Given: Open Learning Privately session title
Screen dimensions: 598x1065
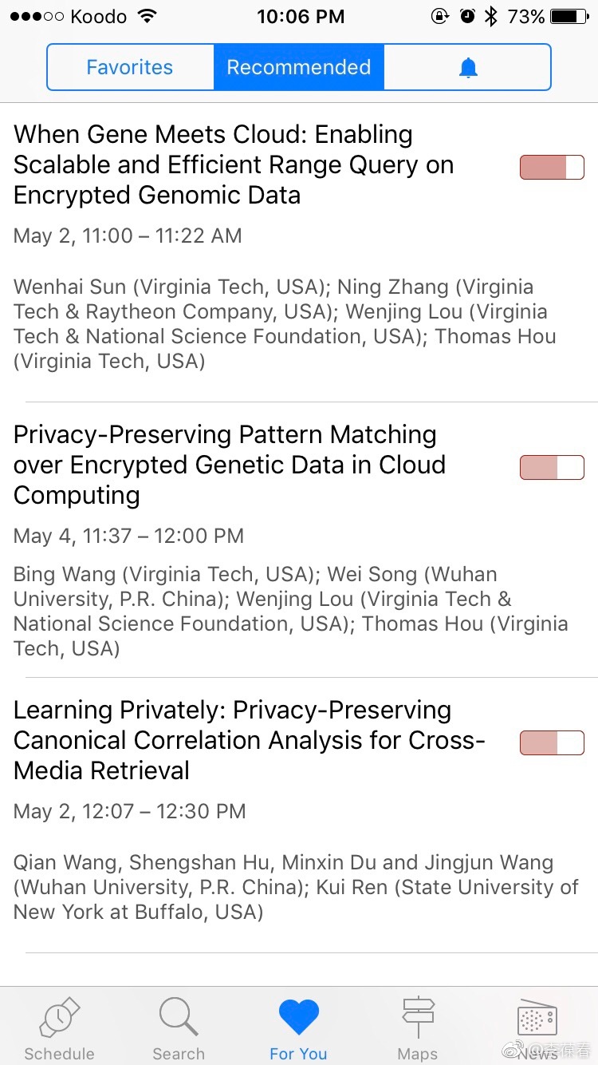Looking at the screenshot, I should pos(249,740).
